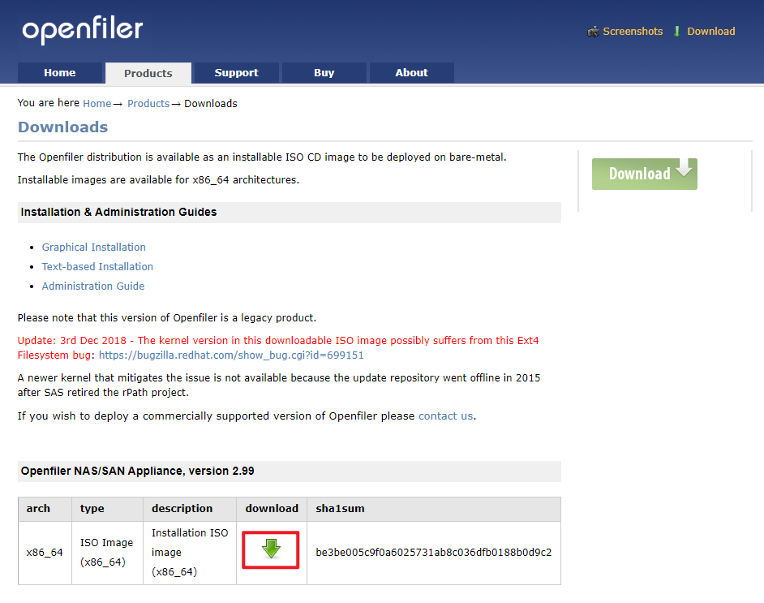Switch to the Products tab
Screen dimensions: 764x603
148,72
